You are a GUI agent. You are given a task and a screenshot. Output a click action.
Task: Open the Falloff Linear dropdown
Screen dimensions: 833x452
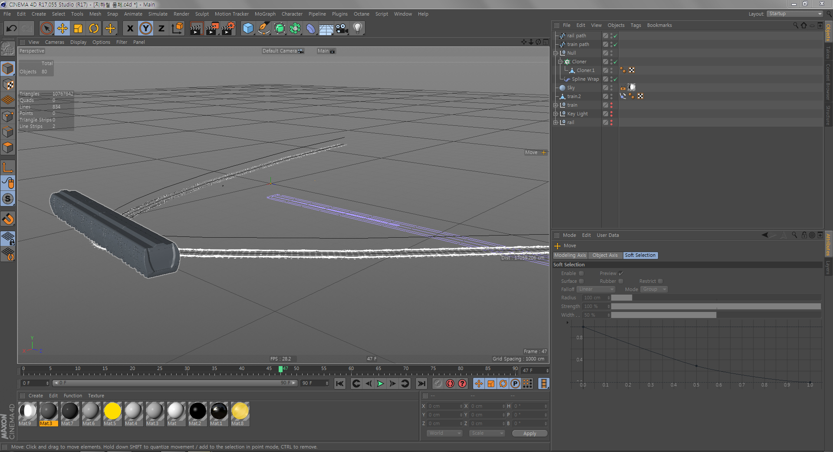(x=596, y=289)
